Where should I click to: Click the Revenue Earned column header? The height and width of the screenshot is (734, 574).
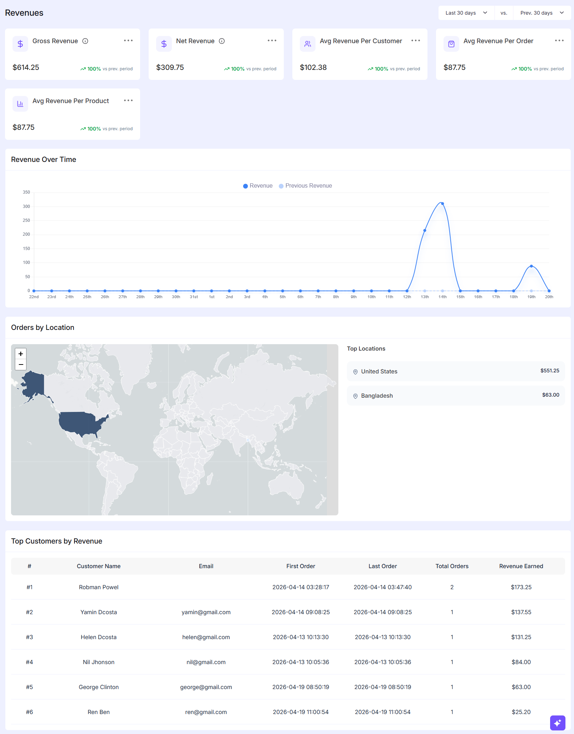pyautogui.click(x=521, y=566)
